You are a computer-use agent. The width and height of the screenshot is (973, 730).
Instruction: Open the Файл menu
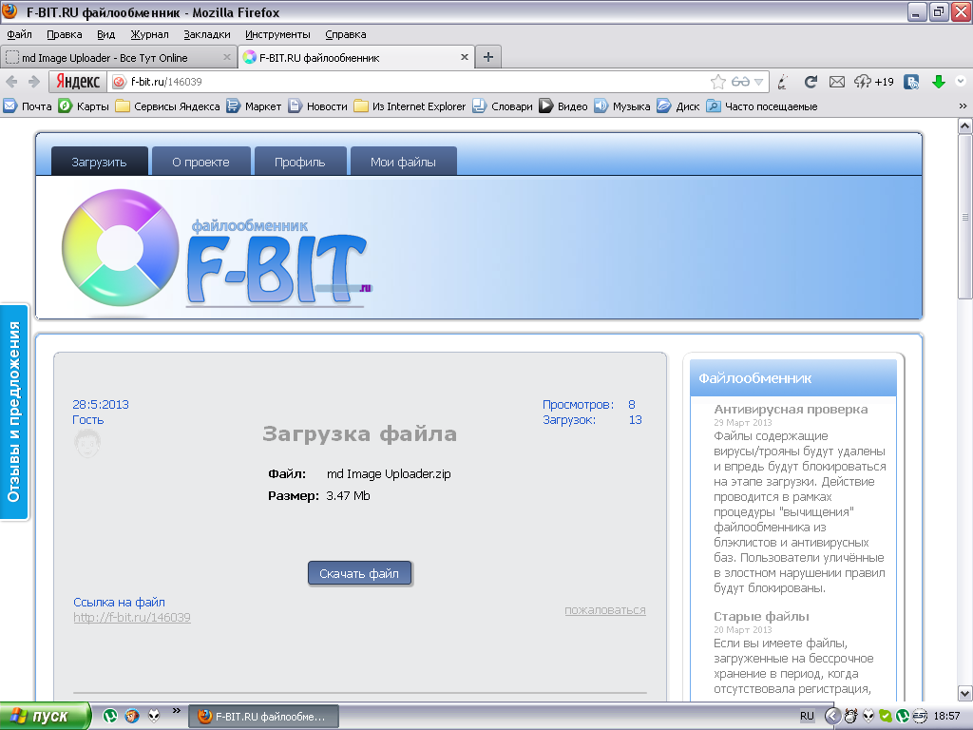click(20, 34)
